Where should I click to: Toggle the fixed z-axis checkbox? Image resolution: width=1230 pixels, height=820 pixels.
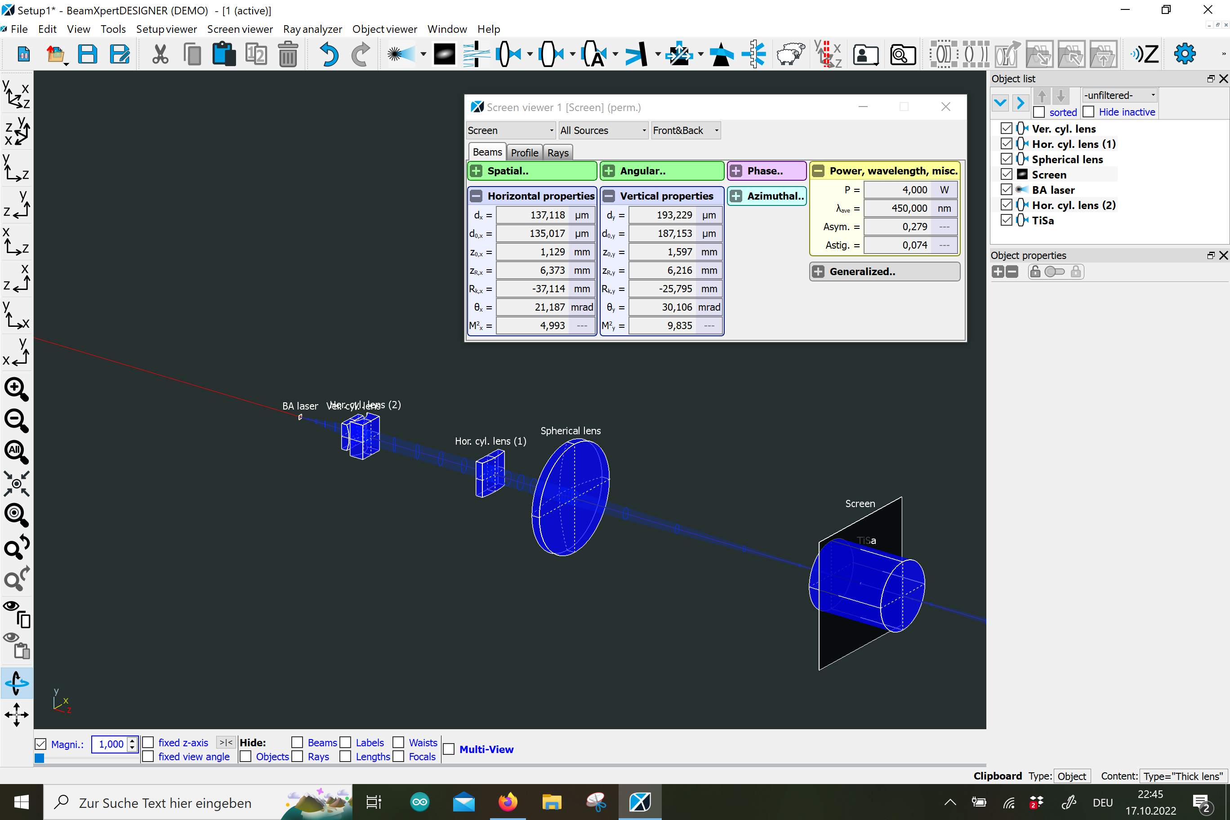[x=148, y=743]
